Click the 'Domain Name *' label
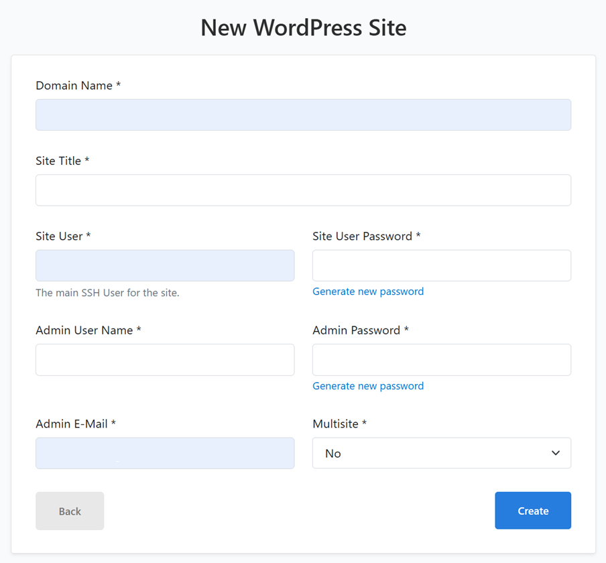Screen dimensions: 606x563 [78, 85]
